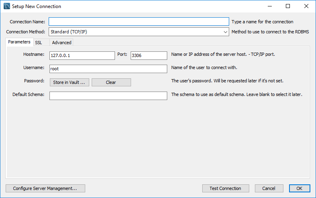Focus the Username field with root
This screenshot has width=316, height=198.
click(108, 69)
